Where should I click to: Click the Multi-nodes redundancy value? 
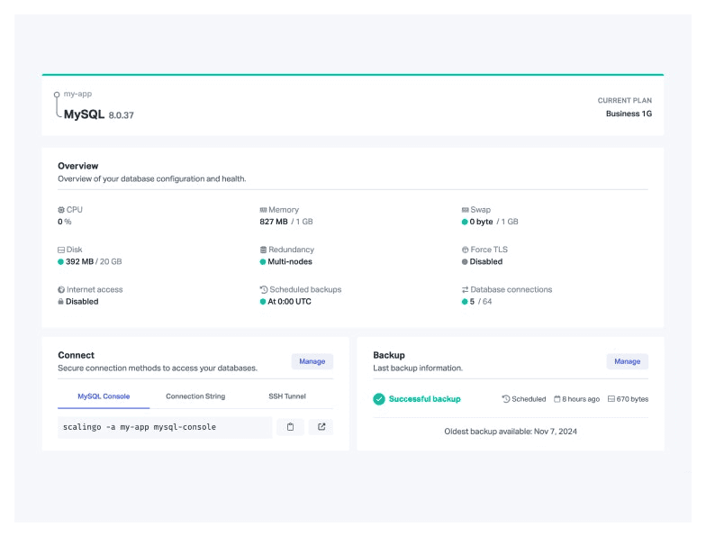click(x=290, y=261)
